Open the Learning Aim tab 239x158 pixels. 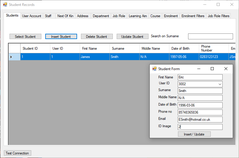138,16
